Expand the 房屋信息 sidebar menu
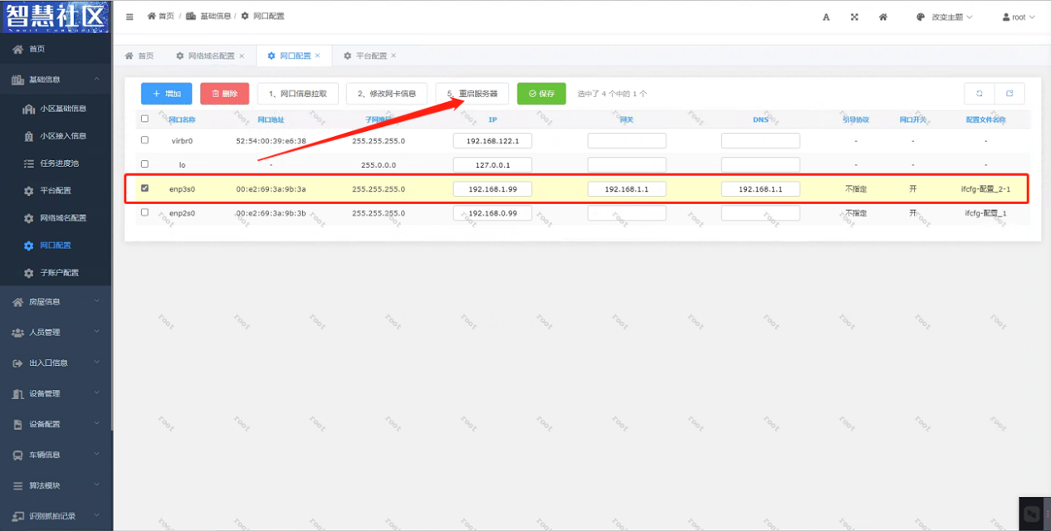Screen dimensions: 1051x531 click(56, 302)
